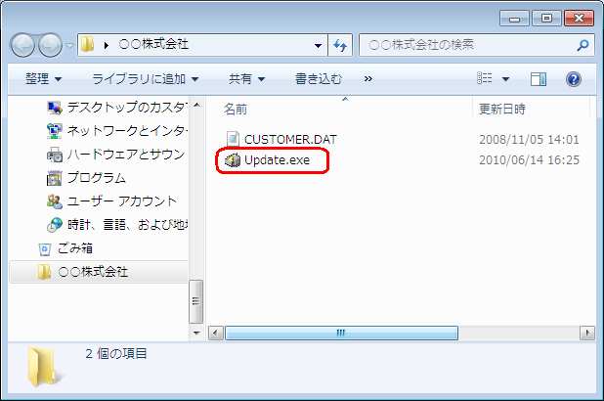Click the clock and globe icon

click(x=55, y=225)
